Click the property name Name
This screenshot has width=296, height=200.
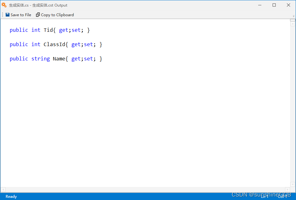point(59,59)
